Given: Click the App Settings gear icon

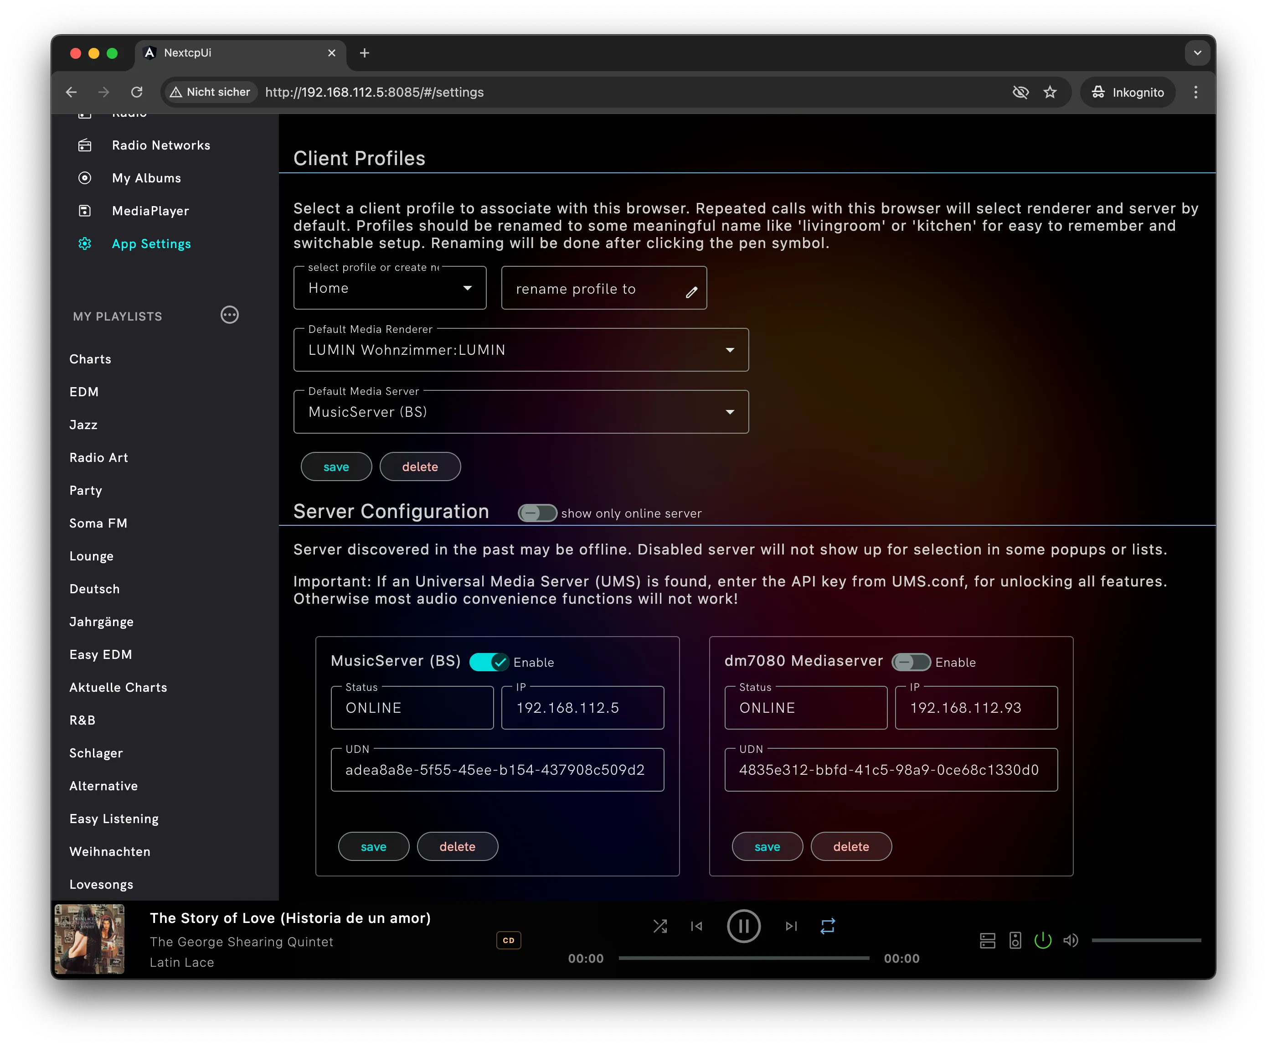Looking at the screenshot, I should [85, 244].
